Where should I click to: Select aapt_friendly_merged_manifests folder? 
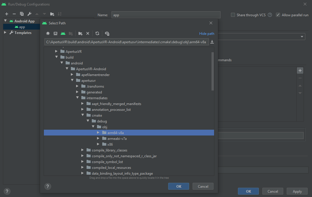click(x=116, y=104)
